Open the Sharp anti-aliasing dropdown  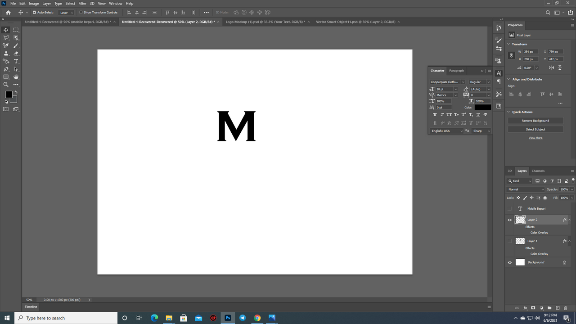point(481,131)
